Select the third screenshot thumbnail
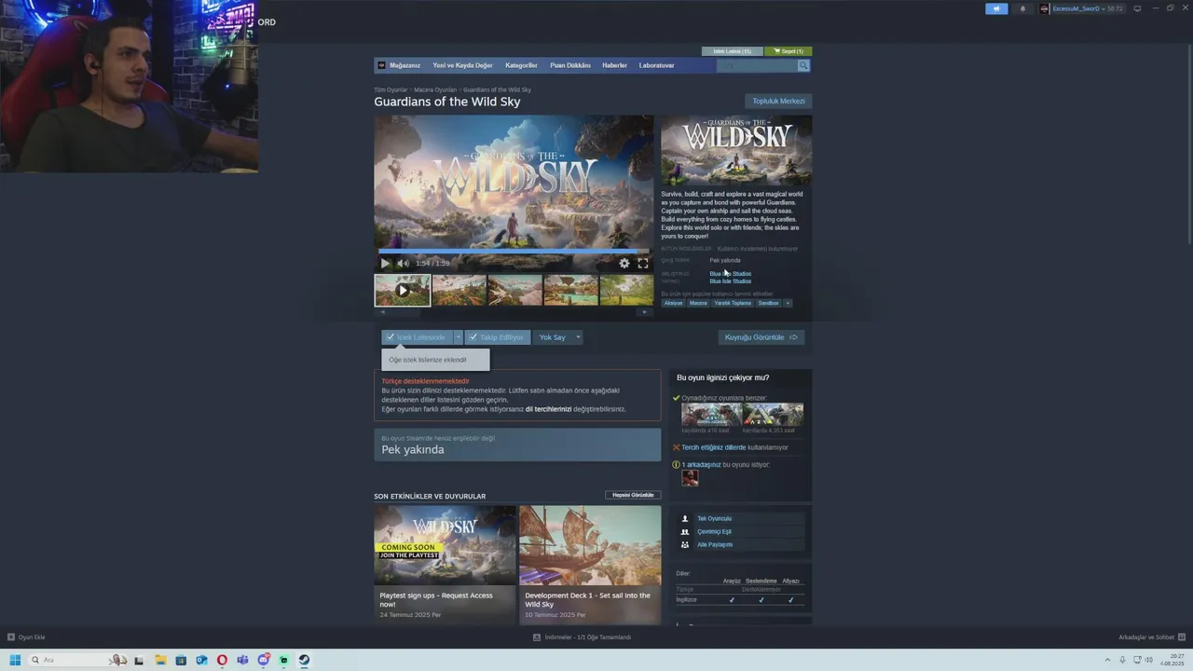The width and height of the screenshot is (1193, 671). (x=514, y=290)
